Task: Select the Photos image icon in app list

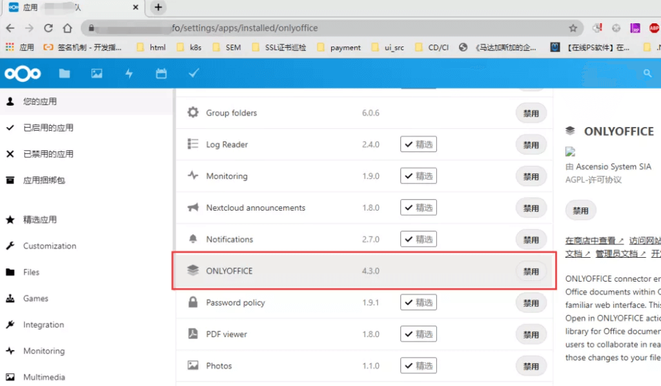Action: [x=192, y=365]
